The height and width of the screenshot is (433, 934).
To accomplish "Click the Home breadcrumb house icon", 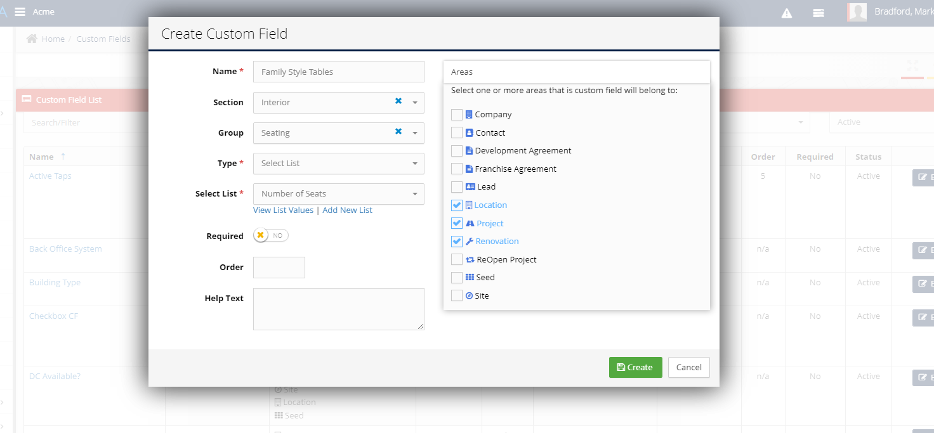I will point(32,39).
